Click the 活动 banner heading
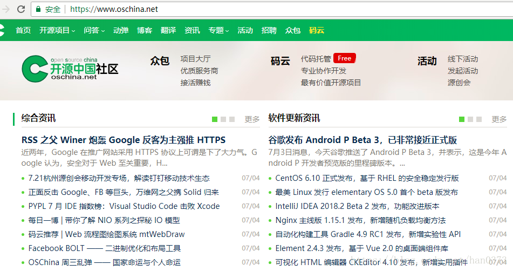 point(427,61)
